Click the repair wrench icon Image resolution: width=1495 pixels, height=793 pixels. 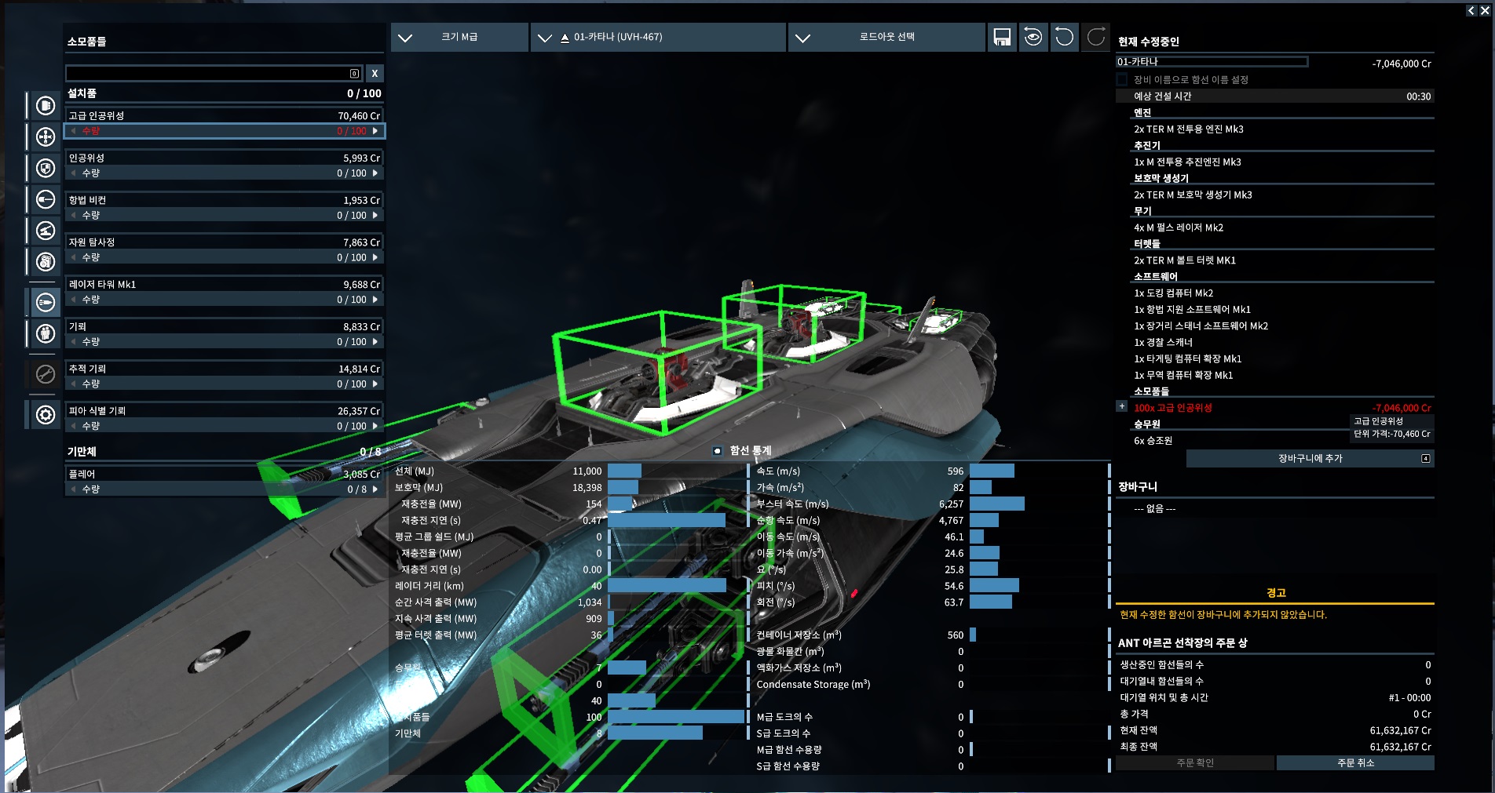pyautogui.click(x=46, y=374)
